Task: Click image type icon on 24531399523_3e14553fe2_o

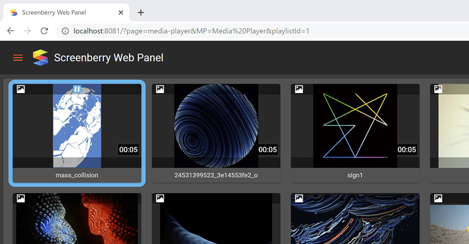Action: tap(160, 89)
